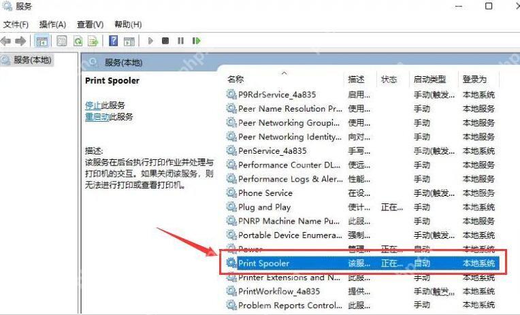Click the gear icon beside Problem Reports Control

click(x=231, y=305)
